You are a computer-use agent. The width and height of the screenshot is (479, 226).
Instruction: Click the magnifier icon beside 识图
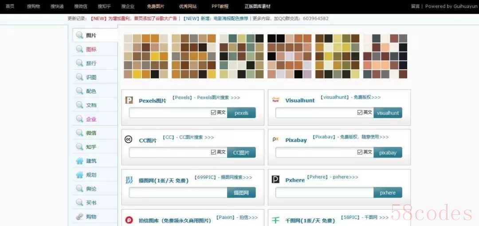[x=79, y=77]
